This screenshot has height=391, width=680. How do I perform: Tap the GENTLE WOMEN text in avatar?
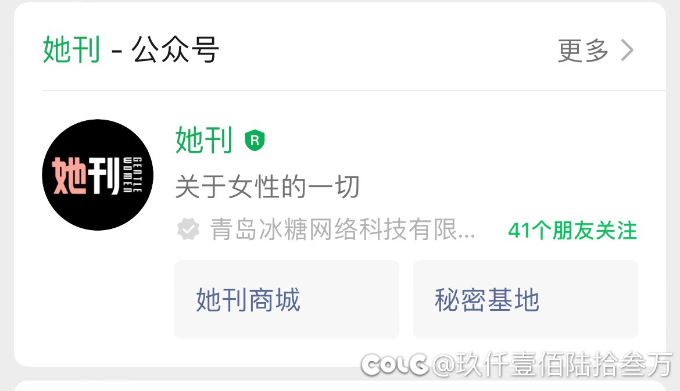pyautogui.click(x=133, y=175)
